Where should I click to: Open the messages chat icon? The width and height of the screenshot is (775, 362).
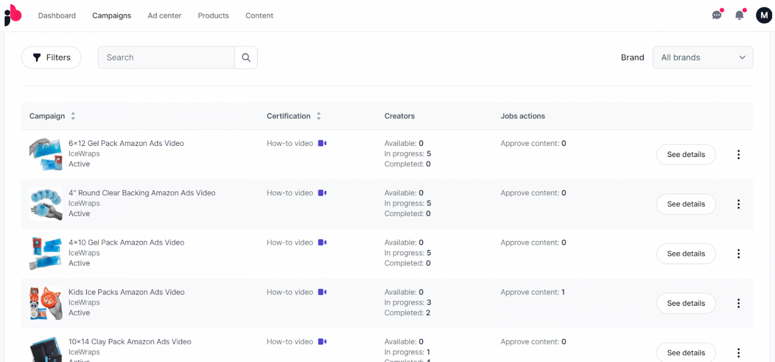(x=717, y=15)
